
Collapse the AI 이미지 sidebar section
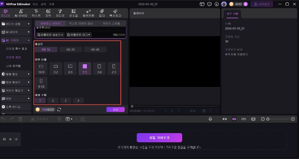[x=16, y=40]
